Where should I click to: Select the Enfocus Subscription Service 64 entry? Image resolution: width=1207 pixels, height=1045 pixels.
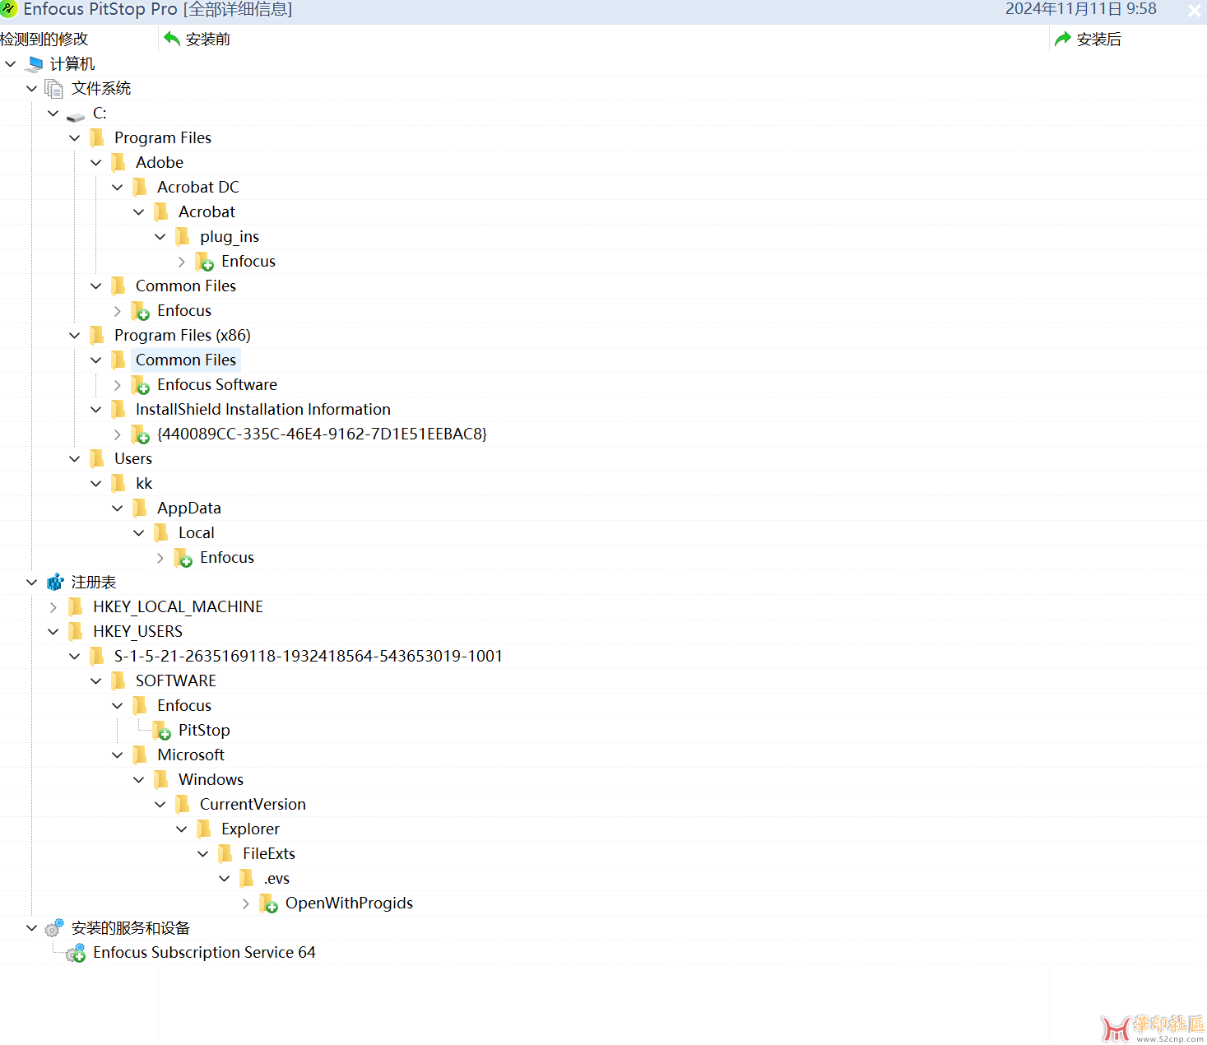[204, 952]
